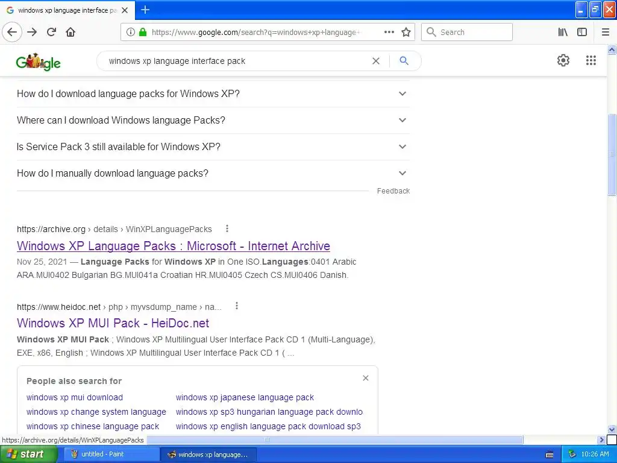Image resolution: width=617 pixels, height=463 pixels.
Task: Dismiss the People also search for box
Action: tap(366, 378)
